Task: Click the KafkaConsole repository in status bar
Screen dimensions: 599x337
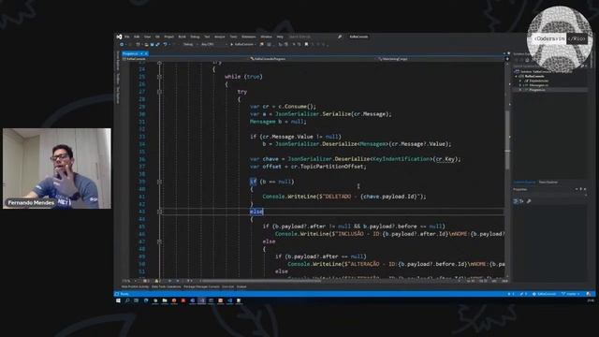Action: pos(545,294)
